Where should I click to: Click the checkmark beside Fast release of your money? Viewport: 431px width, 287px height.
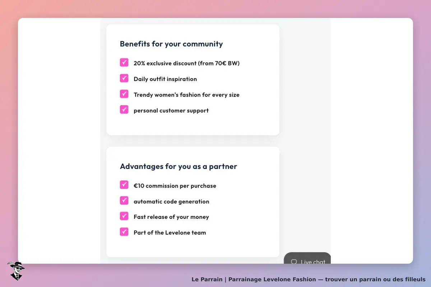(x=124, y=216)
